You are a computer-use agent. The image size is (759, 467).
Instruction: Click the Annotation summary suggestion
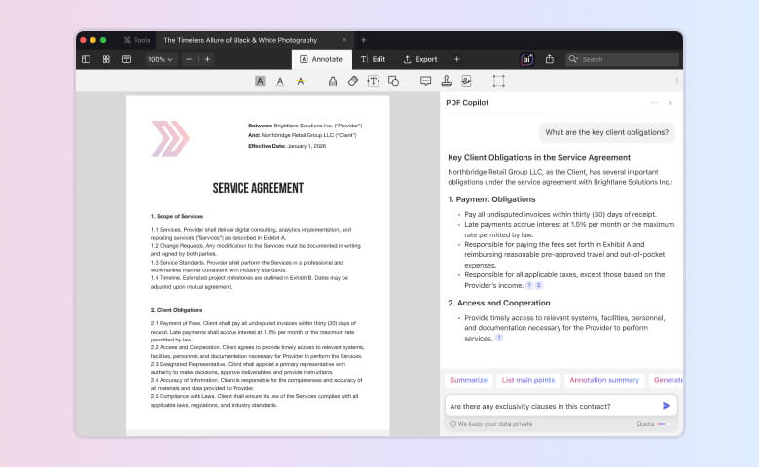[x=604, y=380]
